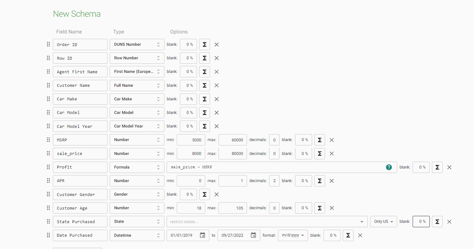Open calendar picker for start date 01/01/2019

pyautogui.click(x=203, y=235)
